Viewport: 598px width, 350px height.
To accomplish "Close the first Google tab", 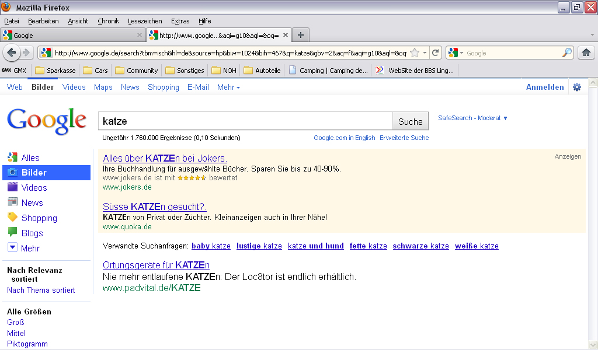I will pos(139,35).
